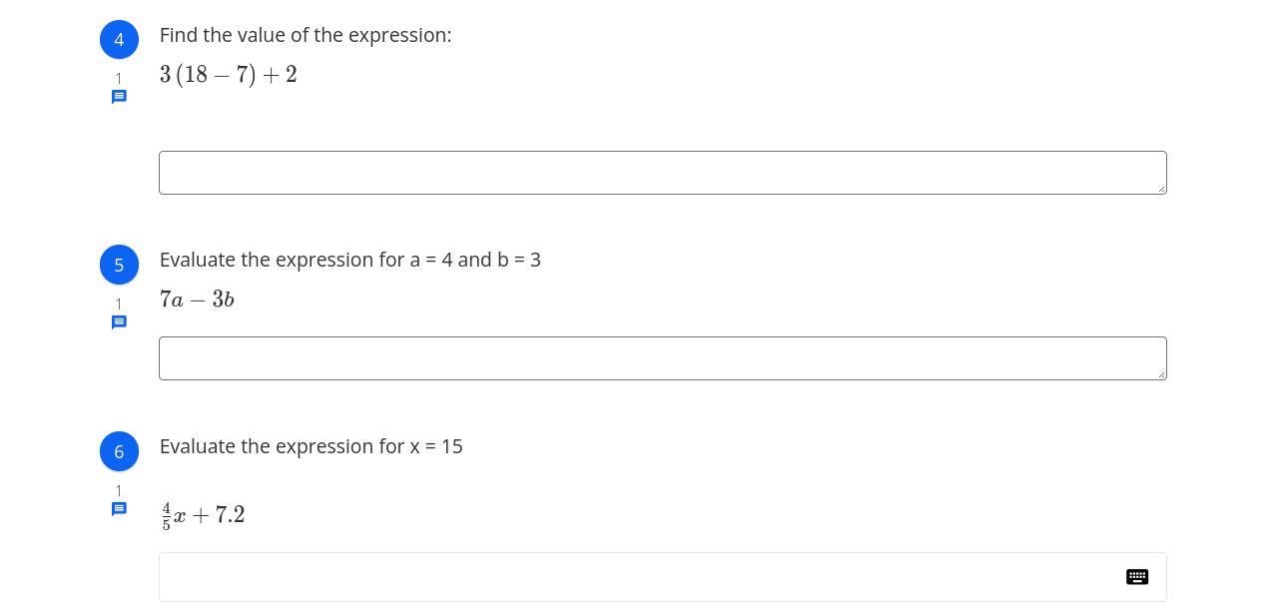Select the blue question 6 number badge
The image size is (1283, 614).
point(119,451)
